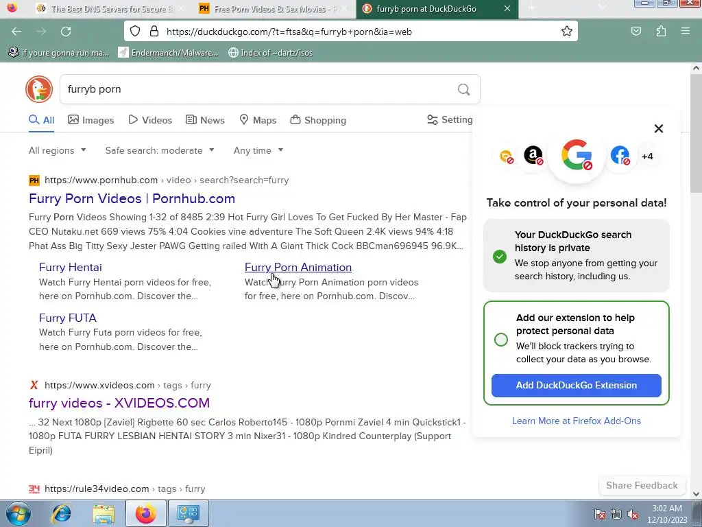Open the taskbar clock and date
The height and width of the screenshot is (527, 702).
pyautogui.click(x=667, y=514)
